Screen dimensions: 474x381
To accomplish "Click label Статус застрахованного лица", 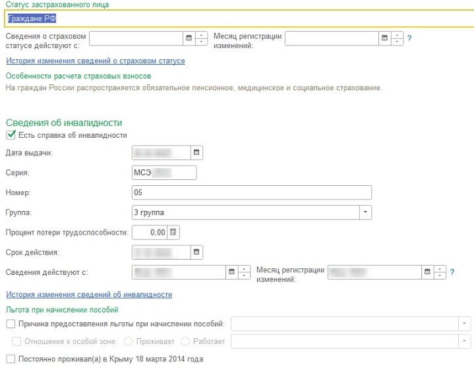I will (57, 5).
